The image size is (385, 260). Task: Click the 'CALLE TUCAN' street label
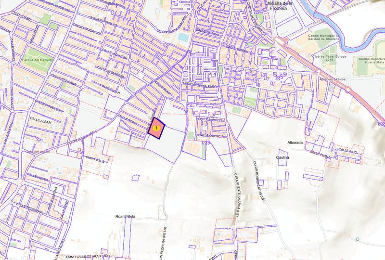click(110, 89)
